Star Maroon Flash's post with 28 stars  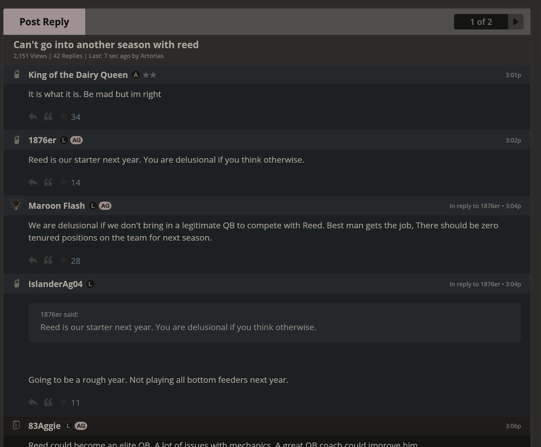[64, 261]
